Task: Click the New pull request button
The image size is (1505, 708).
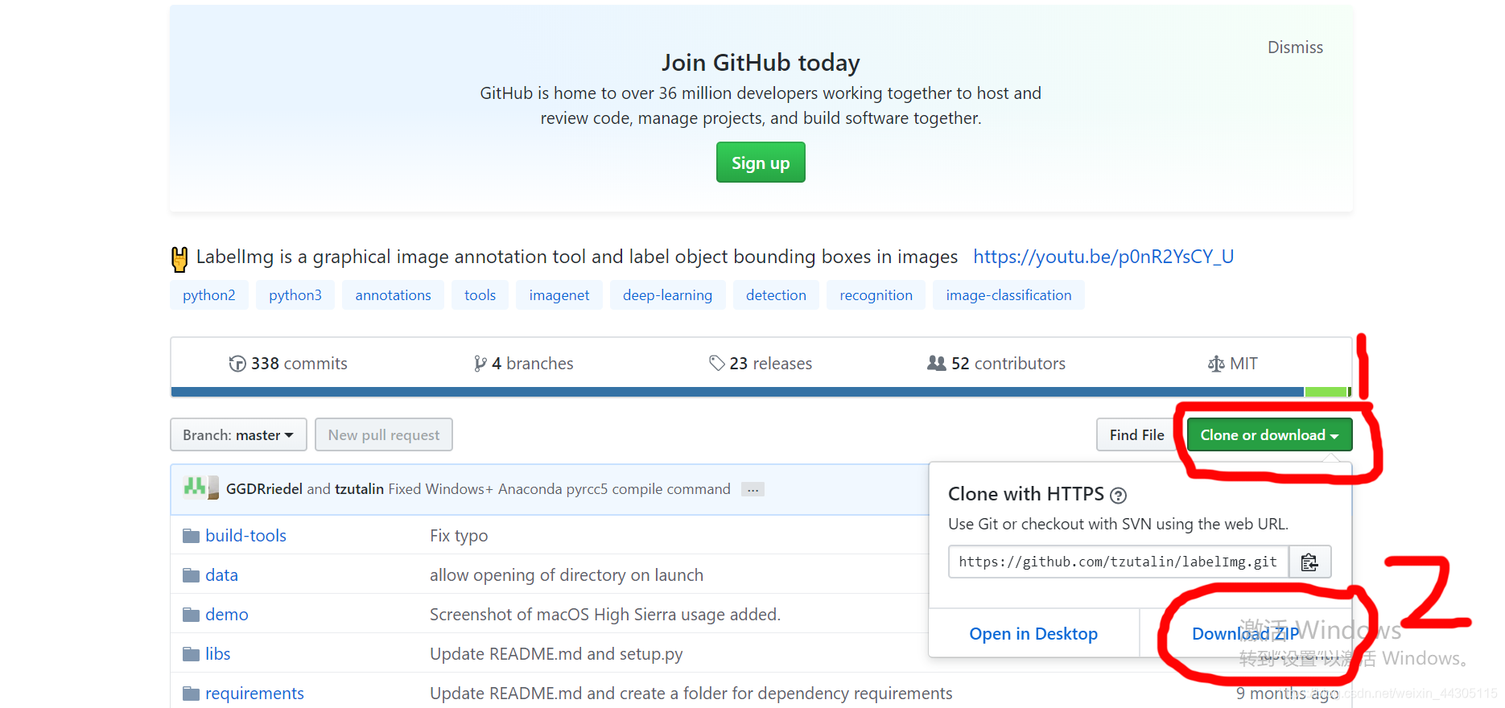Action: (384, 434)
